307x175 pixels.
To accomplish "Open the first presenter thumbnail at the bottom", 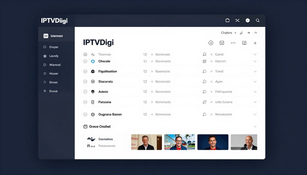I will pyautogui.click(x=146, y=142).
